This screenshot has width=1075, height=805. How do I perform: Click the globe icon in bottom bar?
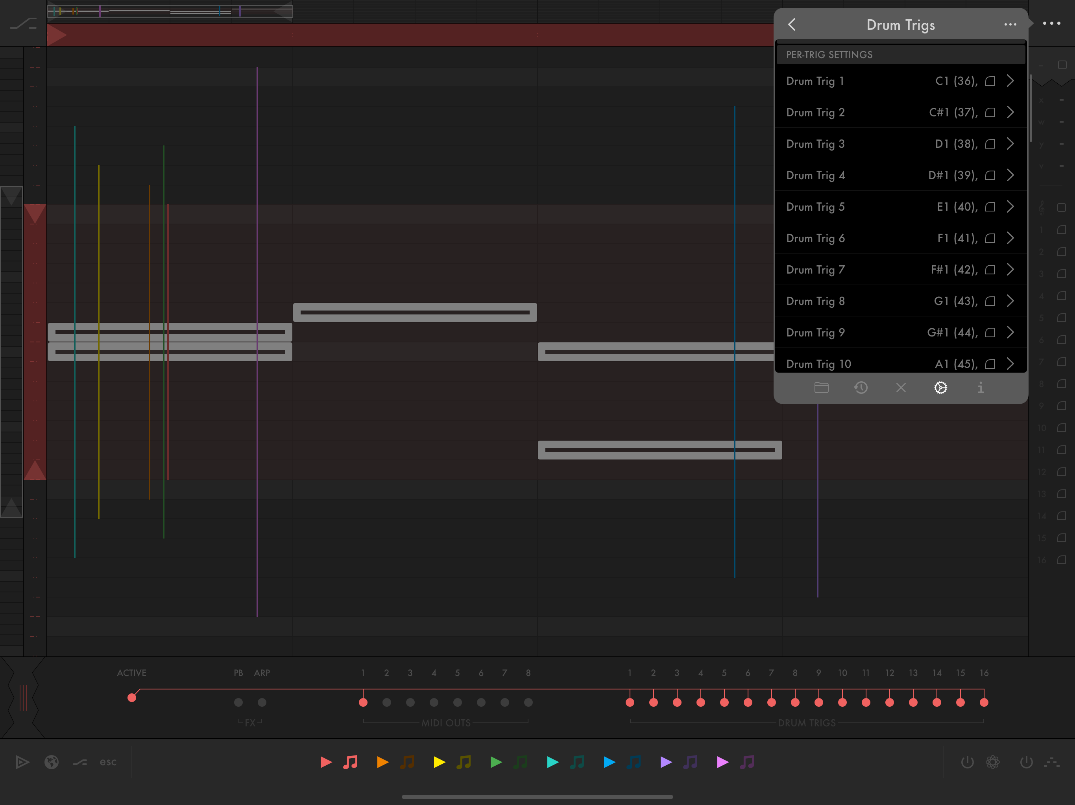pos(52,762)
